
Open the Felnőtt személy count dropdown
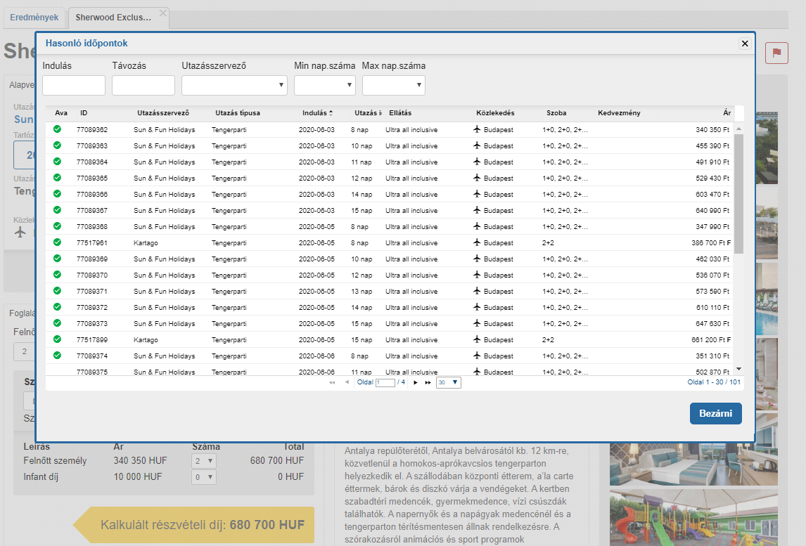click(203, 461)
